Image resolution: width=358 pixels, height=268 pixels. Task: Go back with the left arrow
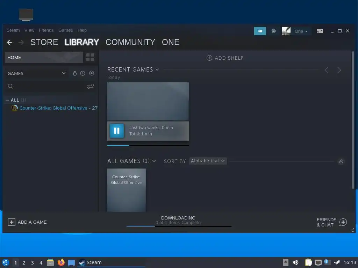click(x=9, y=42)
